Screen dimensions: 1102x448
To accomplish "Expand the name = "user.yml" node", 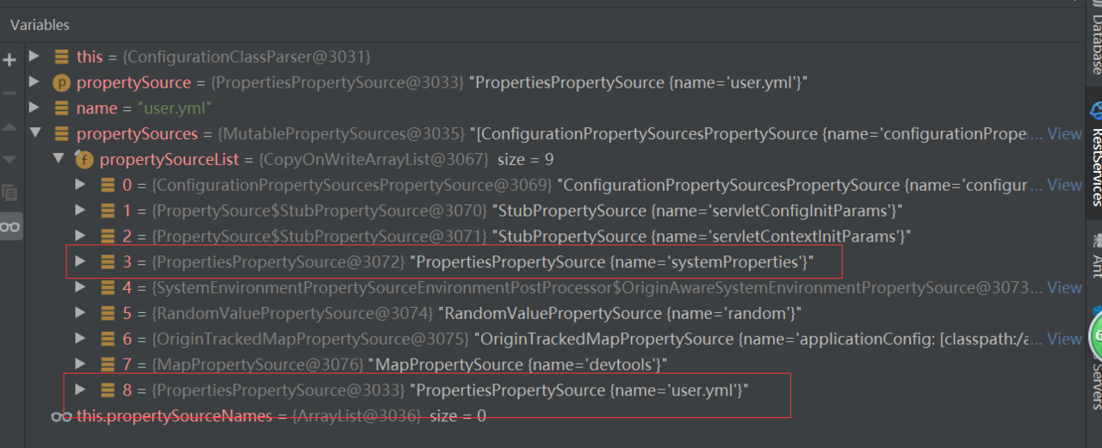I will (x=34, y=108).
